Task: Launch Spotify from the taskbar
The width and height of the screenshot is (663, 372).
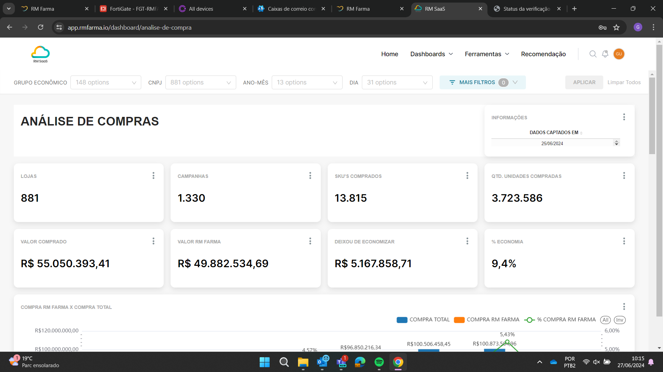Action: pyautogui.click(x=379, y=362)
